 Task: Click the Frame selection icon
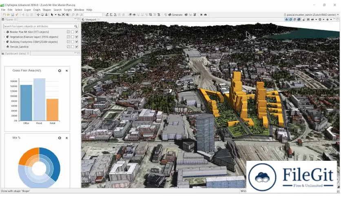[x=63, y=15]
